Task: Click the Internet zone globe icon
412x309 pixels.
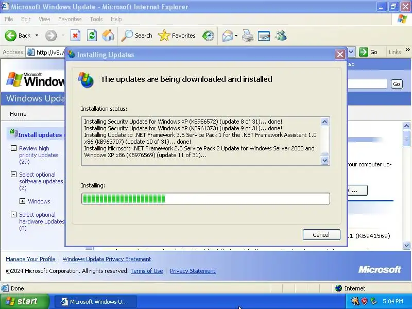Action: (339, 288)
